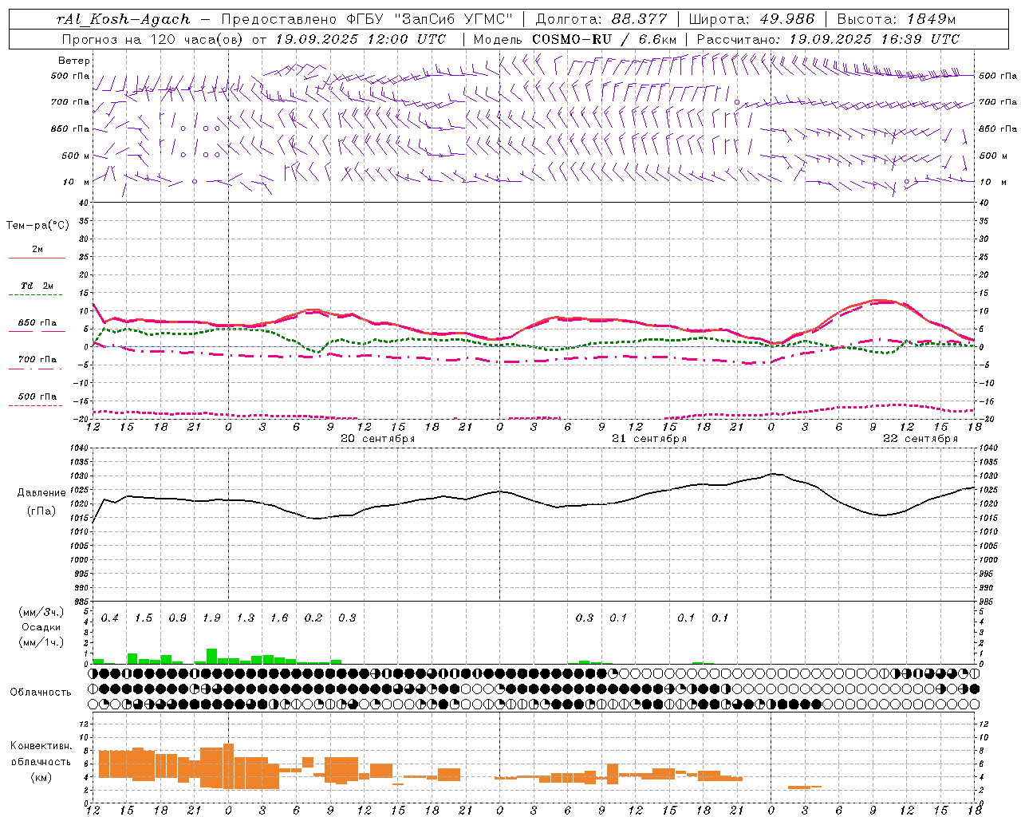Click the red 2м temperature legend line

[x=37, y=258]
